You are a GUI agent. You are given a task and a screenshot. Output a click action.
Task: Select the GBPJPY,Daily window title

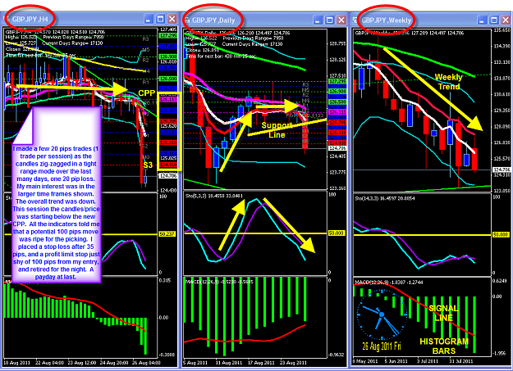(x=213, y=20)
